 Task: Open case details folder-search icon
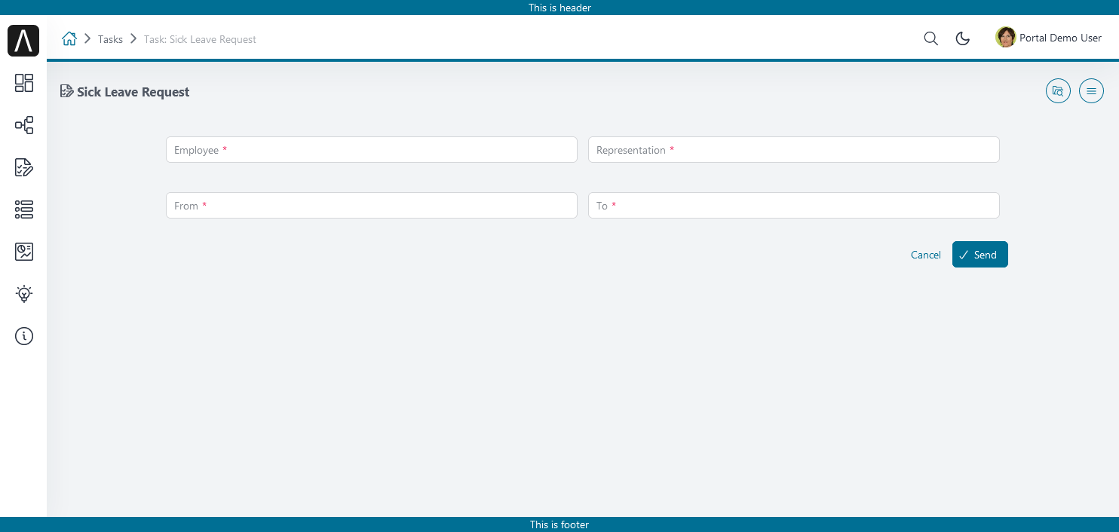click(x=1059, y=92)
